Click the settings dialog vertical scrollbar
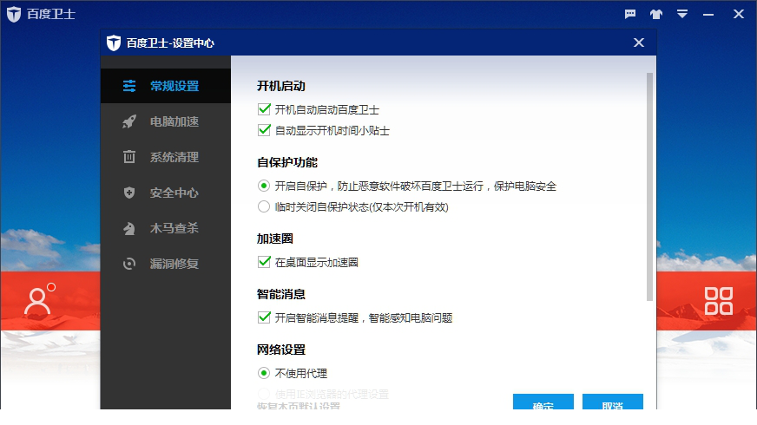This screenshot has width=757, height=425. [x=649, y=187]
